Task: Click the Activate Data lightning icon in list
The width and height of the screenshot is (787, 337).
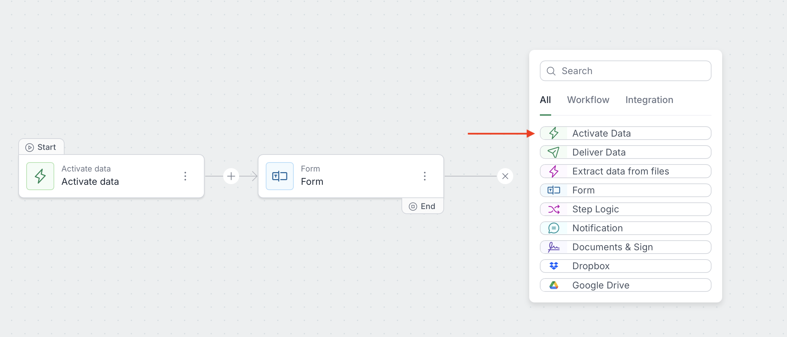Action: pyautogui.click(x=554, y=133)
